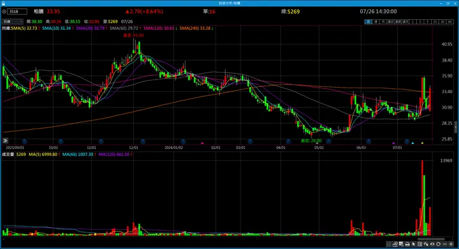Viewport: 459px width, 249px height.
Task: Focus the stock code field showing 3518
Action: click(x=17, y=11)
